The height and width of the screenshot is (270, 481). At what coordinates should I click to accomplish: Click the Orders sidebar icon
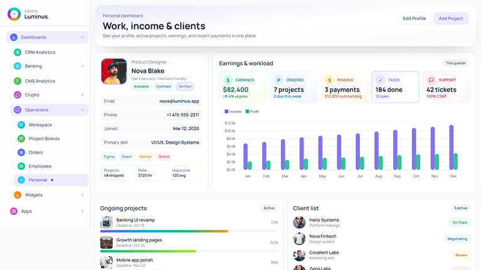[21, 153]
